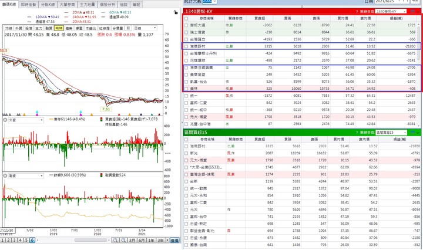Click the right scroll arrow of chart scrollbar
The image size is (423, 250).
coord(109,240)
